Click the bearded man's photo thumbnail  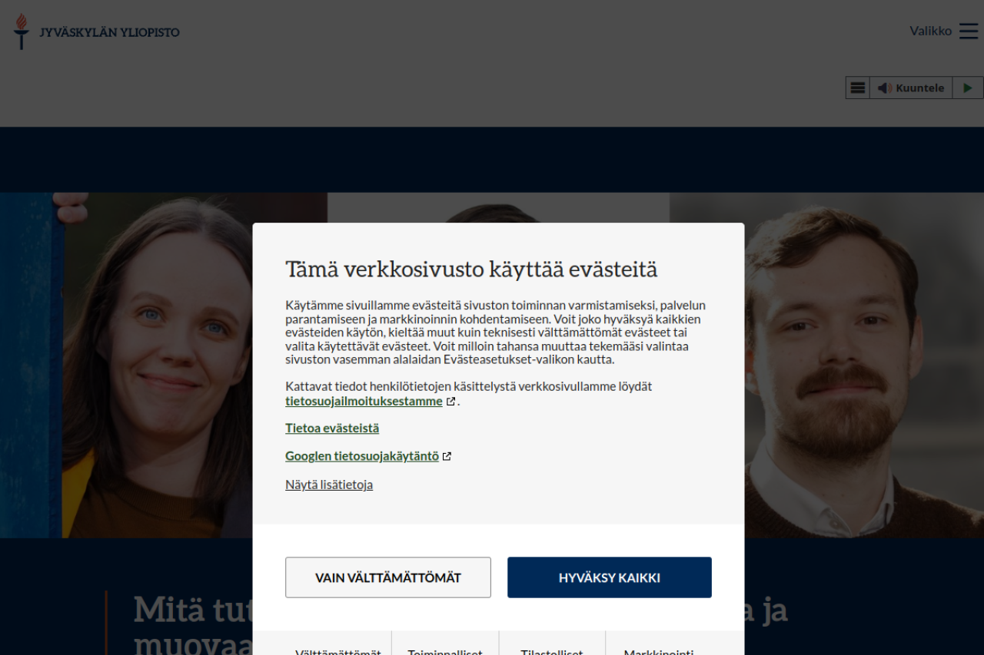[x=827, y=365]
